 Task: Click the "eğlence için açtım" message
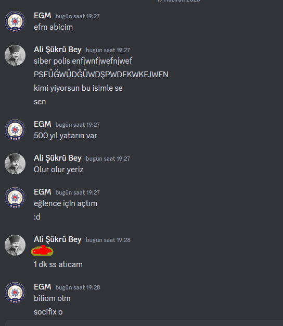(x=66, y=203)
